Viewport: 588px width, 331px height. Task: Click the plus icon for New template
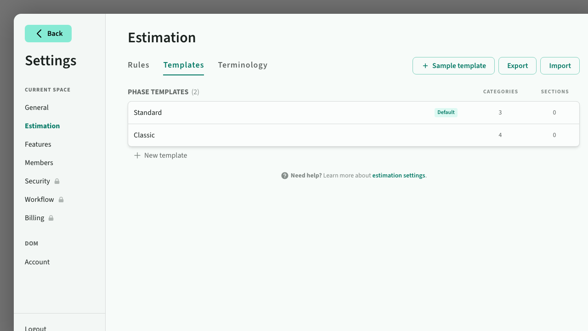(137, 155)
